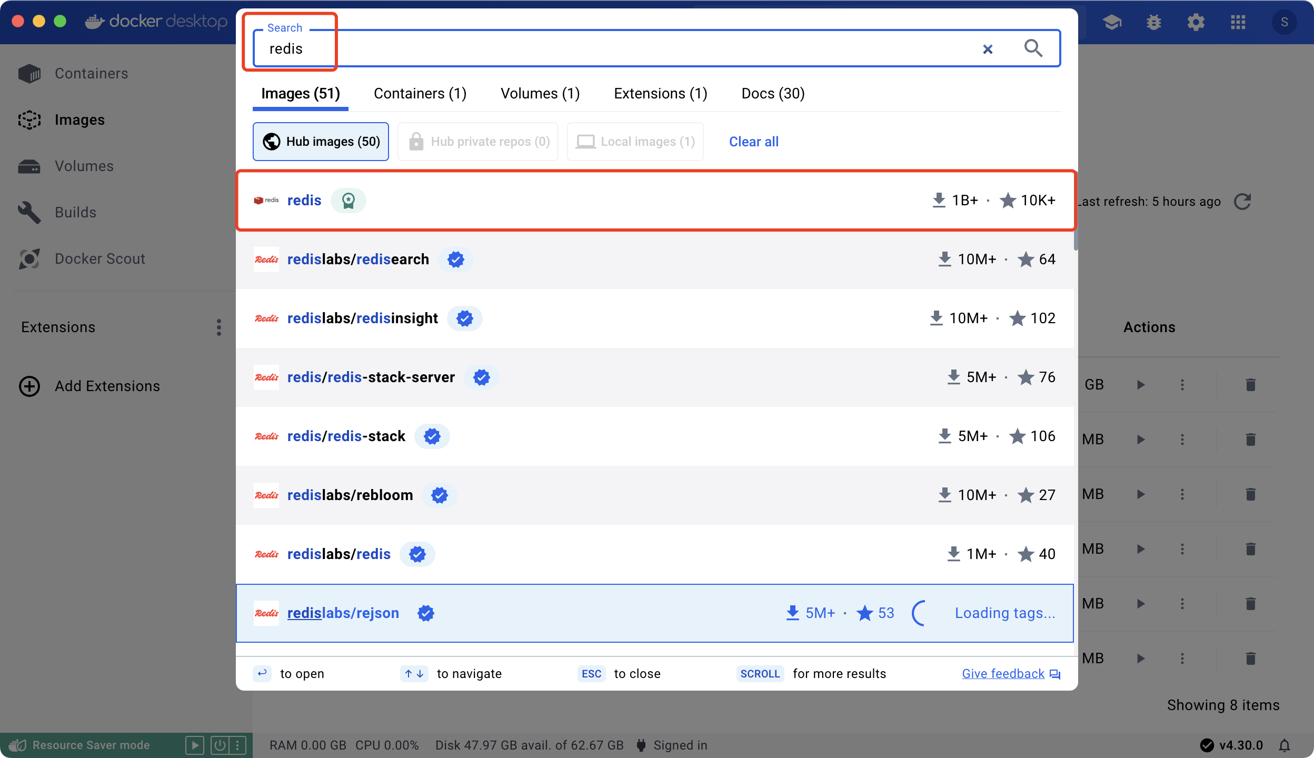Click verified badge on redislabs/rebloom
The width and height of the screenshot is (1314, 758).
pos(439,495)
